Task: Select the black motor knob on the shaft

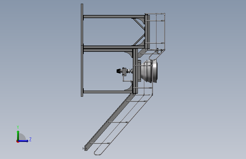Action: pyautogui.click(x=119, y=71)
